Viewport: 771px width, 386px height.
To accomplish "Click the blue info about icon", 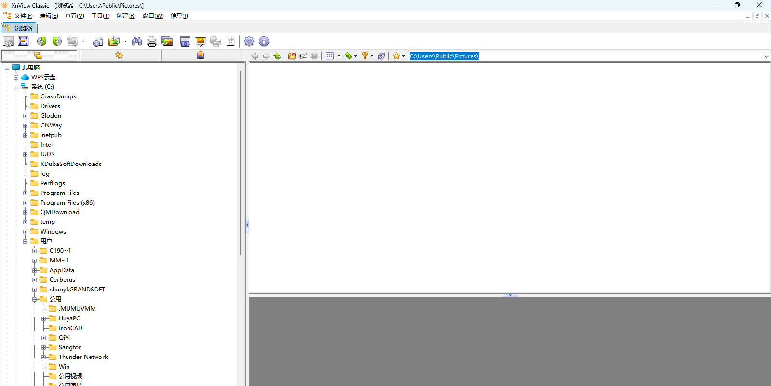I will click(x=264, y=41).
